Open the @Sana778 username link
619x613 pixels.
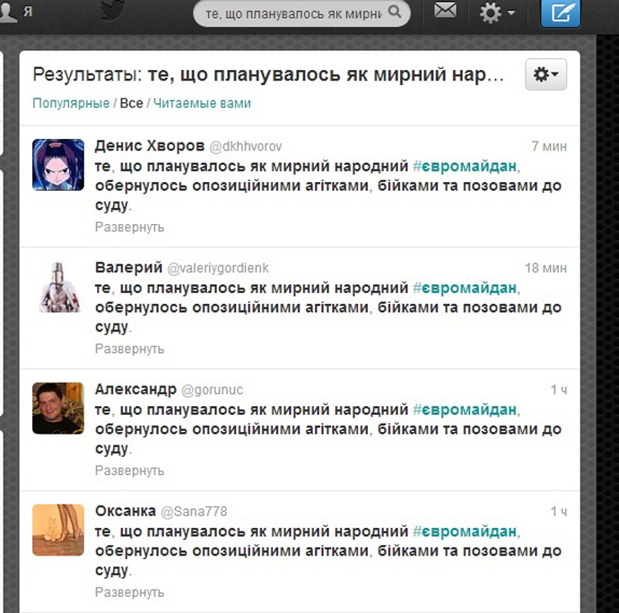[194, 512]
